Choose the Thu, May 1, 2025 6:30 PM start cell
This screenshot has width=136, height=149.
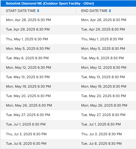click(x=27, y=39)
